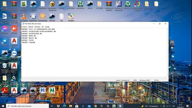The image size is (192, 108).
Task: Open the Edición menu
Action: point(31,27)
